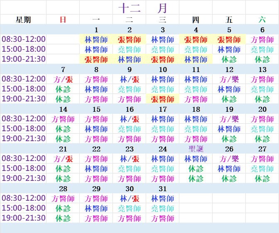Click 休診 in the evening of the 21st
The width and height of the screenshot is (279, 233).
click(63, 178)
